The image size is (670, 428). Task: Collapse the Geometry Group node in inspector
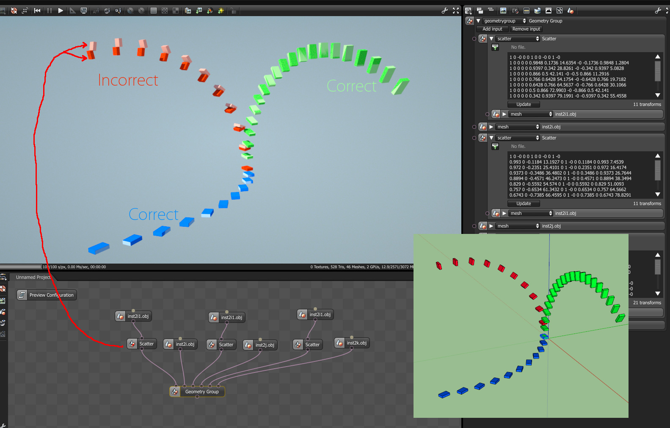pyautogui.click(x=478, y=21)
